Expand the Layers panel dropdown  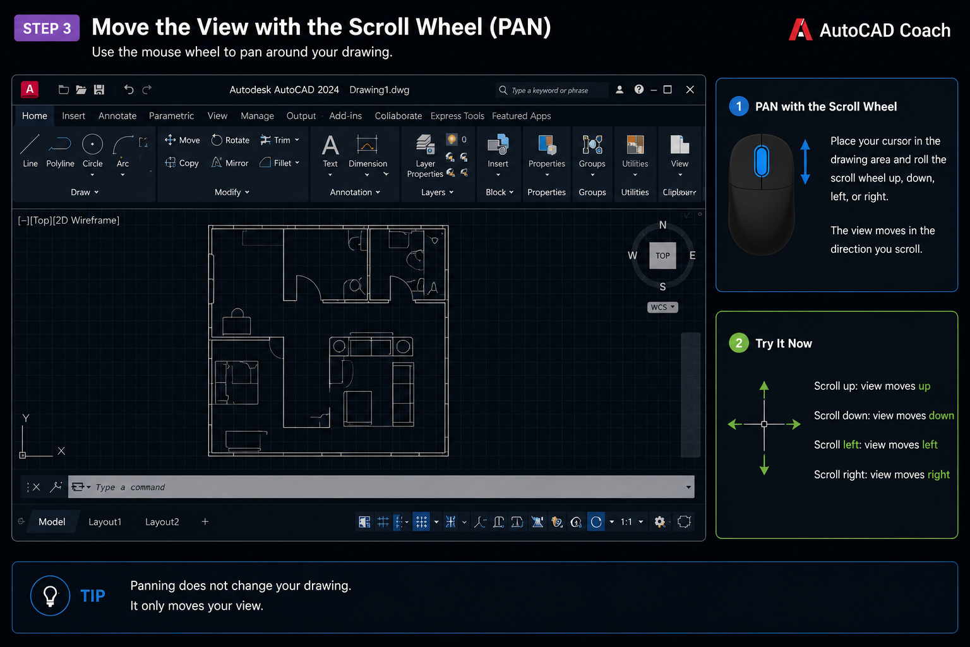point(438,192)
